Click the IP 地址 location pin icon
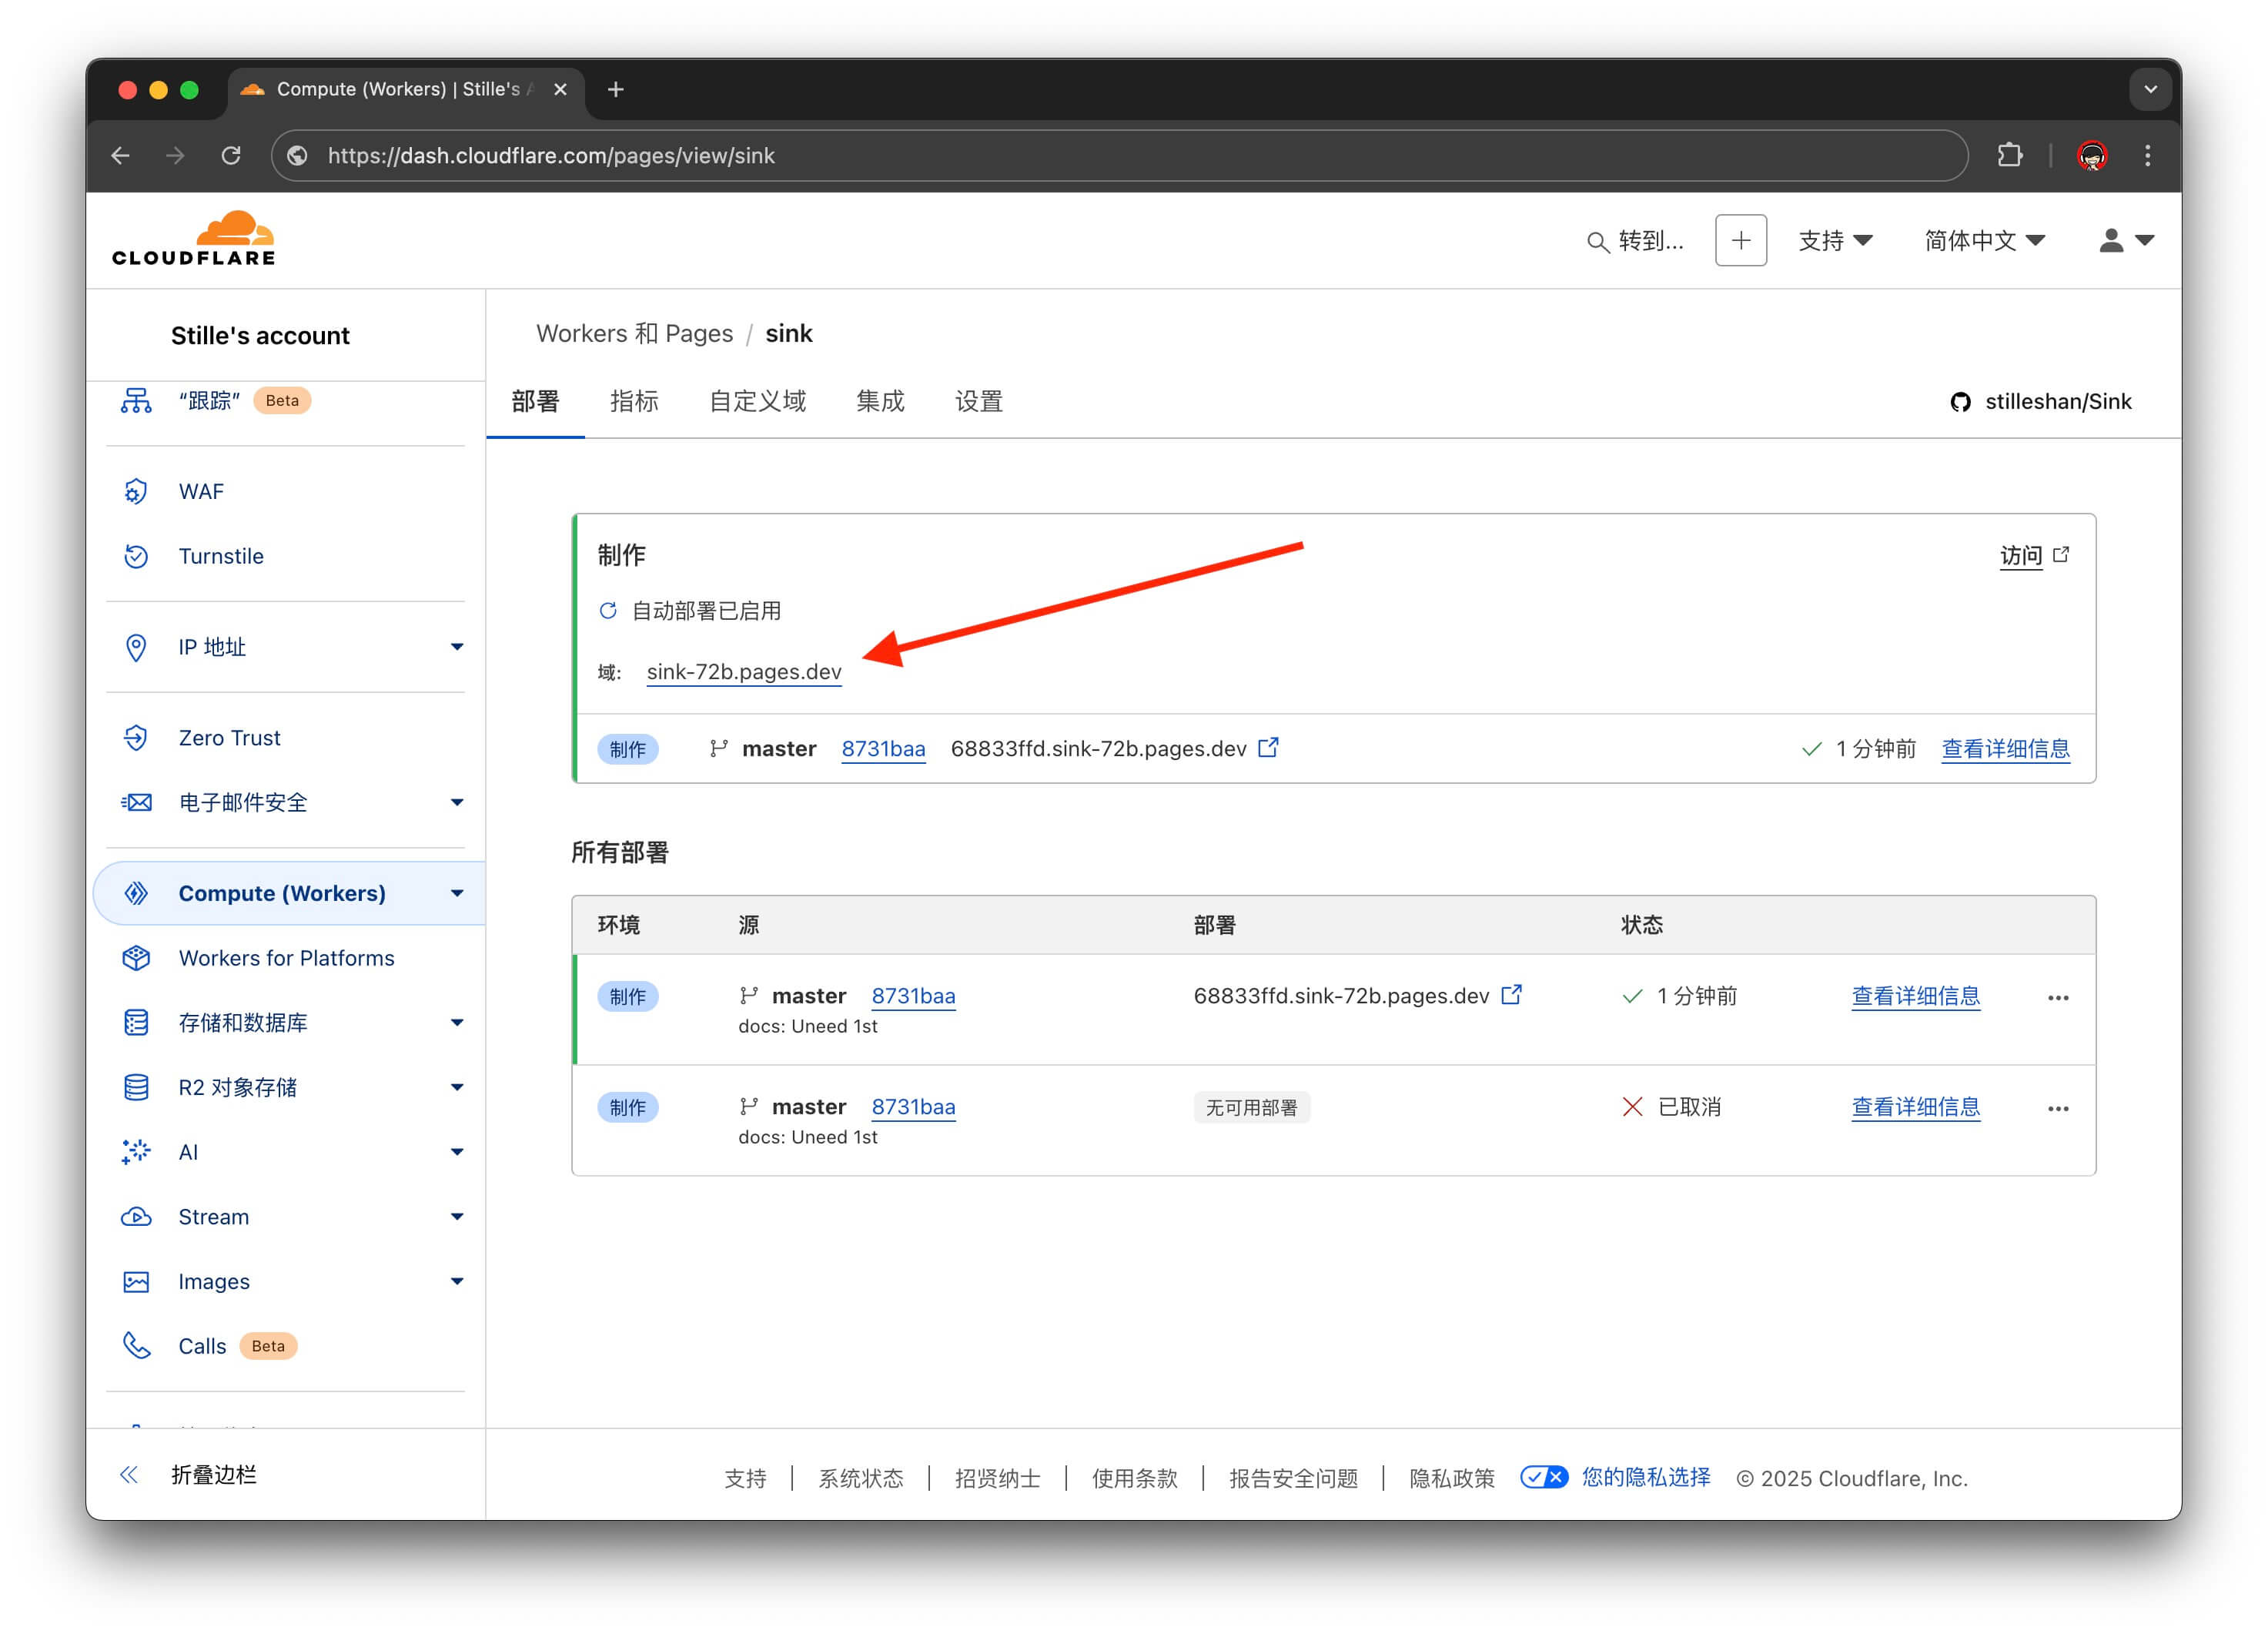 (x=136, y=647)
